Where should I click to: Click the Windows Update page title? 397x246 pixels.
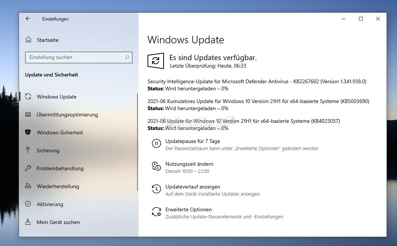(x=186, y=40)
